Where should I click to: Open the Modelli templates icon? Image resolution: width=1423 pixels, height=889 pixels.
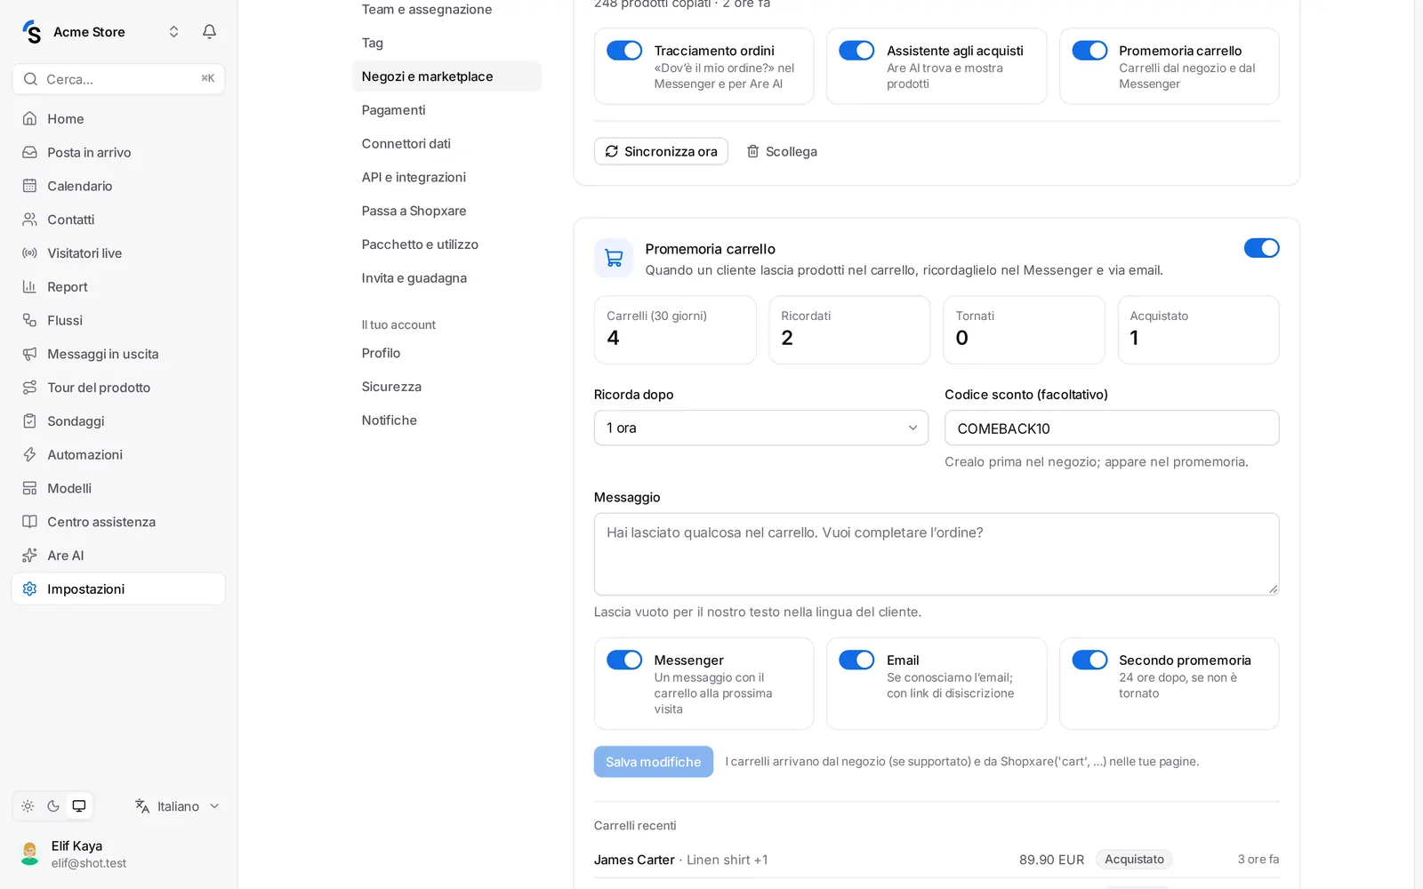[29, 488]
